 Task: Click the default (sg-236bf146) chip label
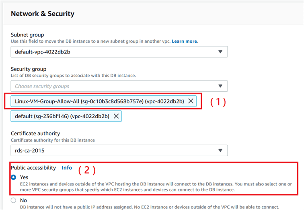[x=61, y=116]
